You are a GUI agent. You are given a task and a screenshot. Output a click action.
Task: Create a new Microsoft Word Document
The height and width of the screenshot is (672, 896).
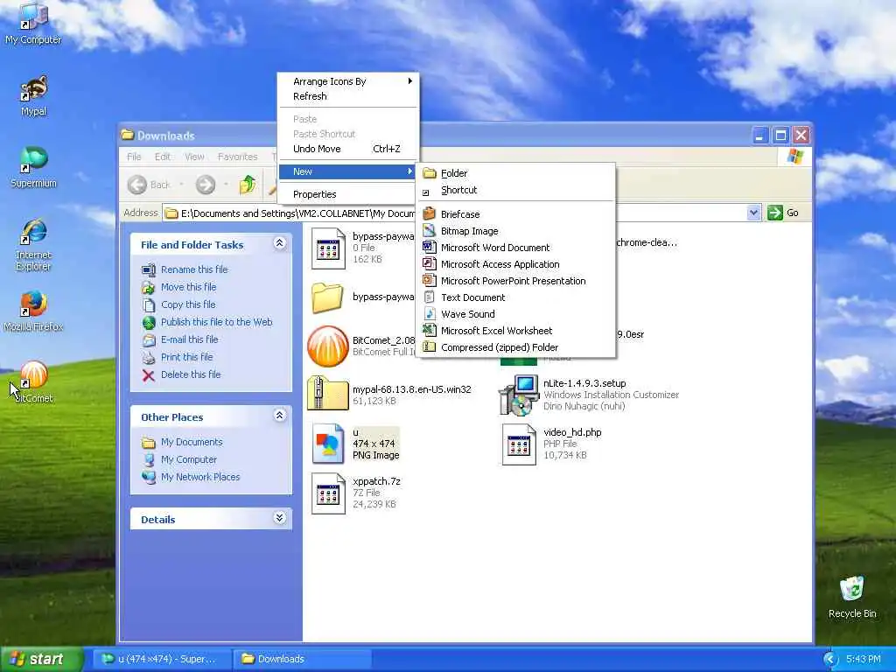pyautogui.click(x=516, y=248)
